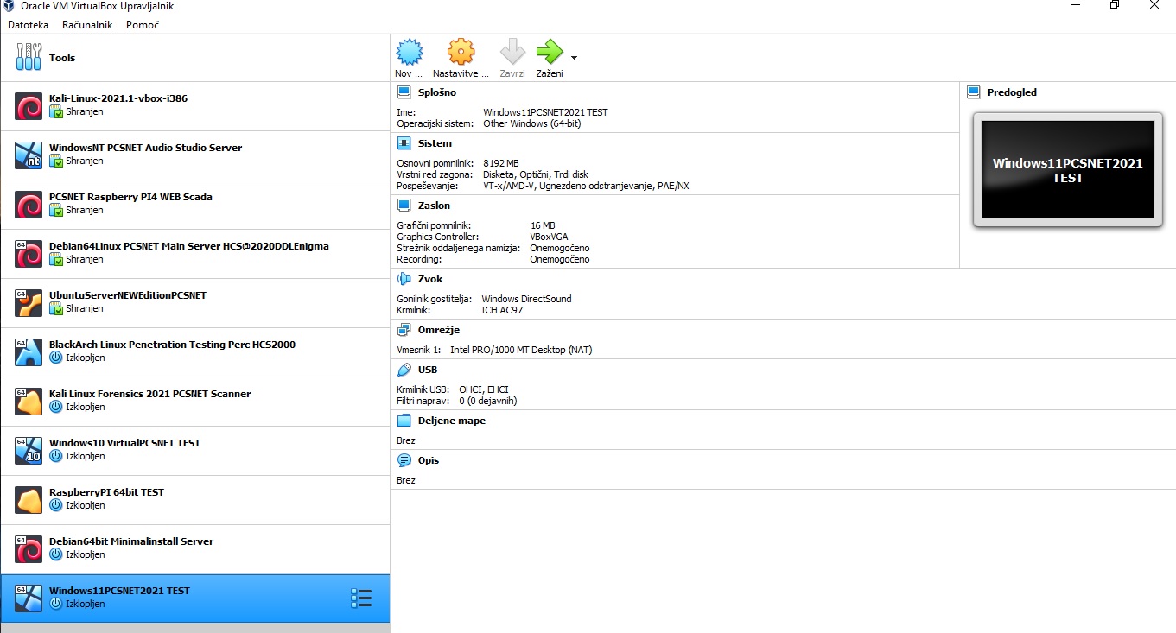Screen dimensions: 1176x633
Task: Select RaspberryPI 64bit TEST name
Action: (107, 492)
